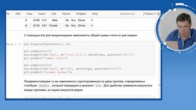The height and width of the screenshot is (110, 196).
Task: Click the plt.ylabel('Размер чаевых') line
Action: click(x=48, y=72)
